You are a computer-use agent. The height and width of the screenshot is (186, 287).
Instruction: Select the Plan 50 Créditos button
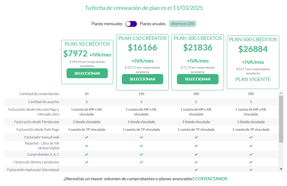tap(87, 73)
